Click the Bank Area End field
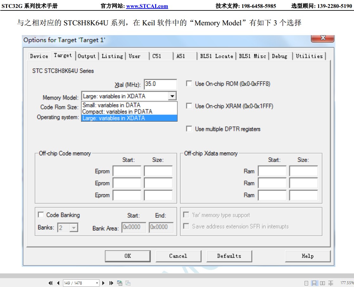Viewport: 354px width, 287px height. [x=161, y=227]
